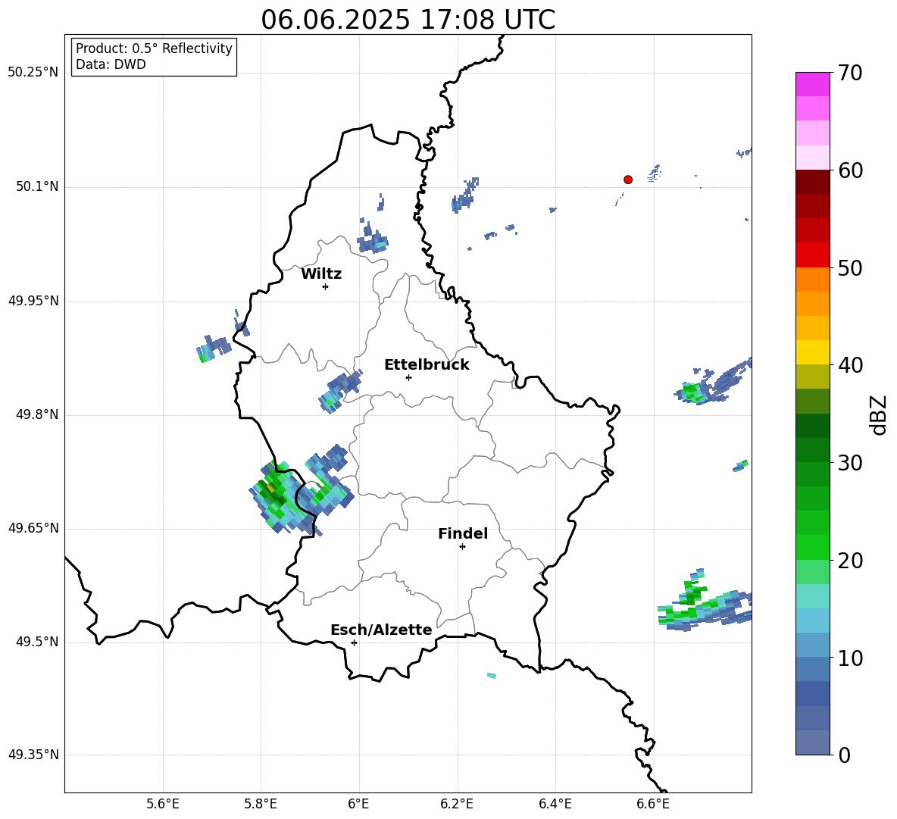
Task: Click the dark maroon colorbar swatch below 60
Action: [812, 182]
